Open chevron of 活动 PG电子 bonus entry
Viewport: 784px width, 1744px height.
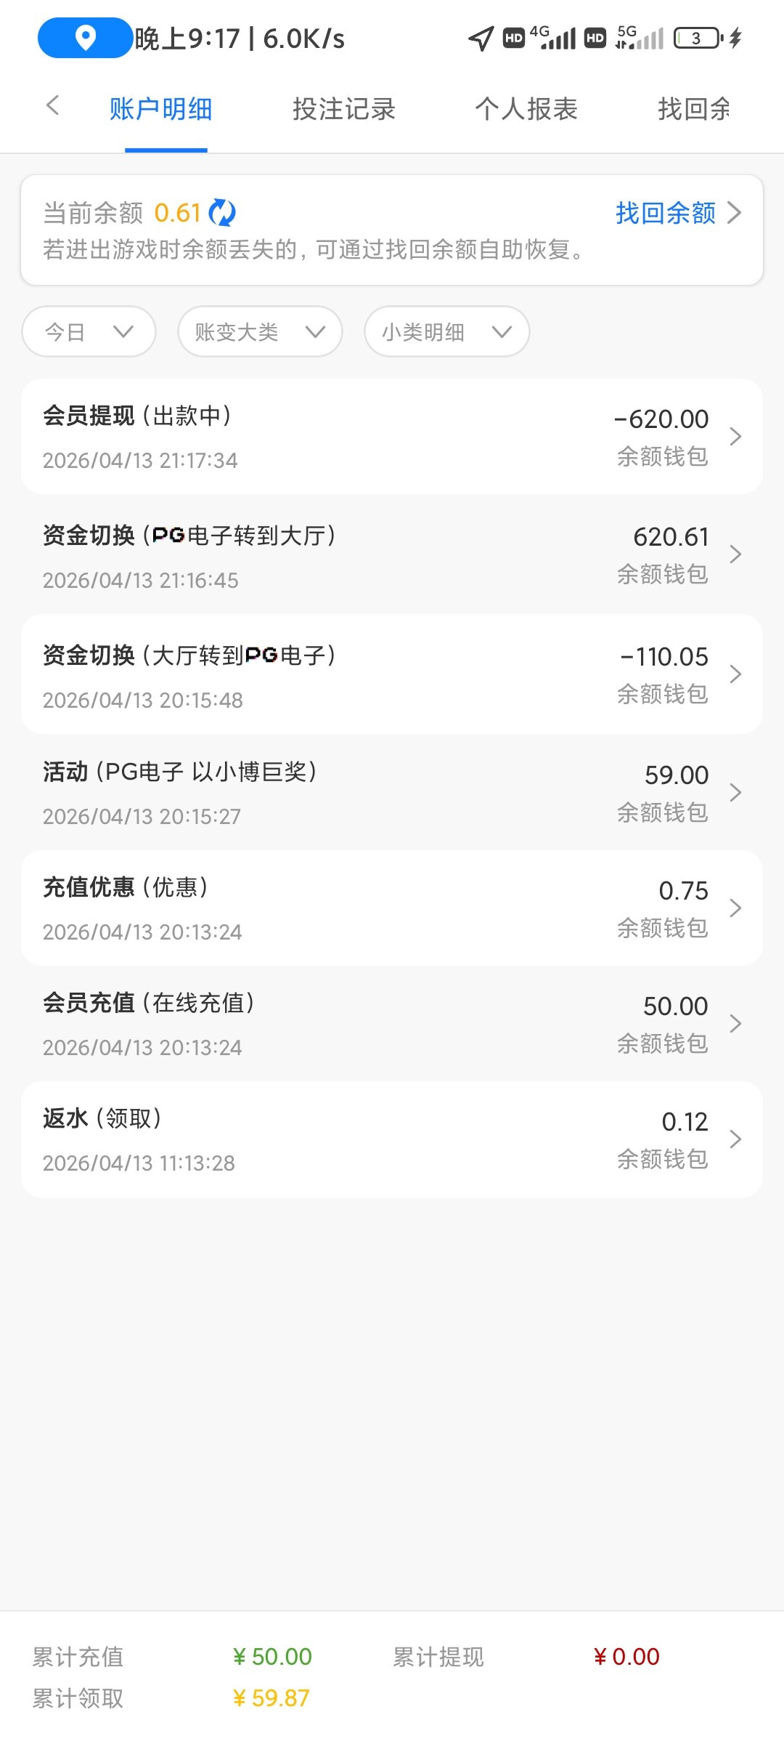pos(735,792)
